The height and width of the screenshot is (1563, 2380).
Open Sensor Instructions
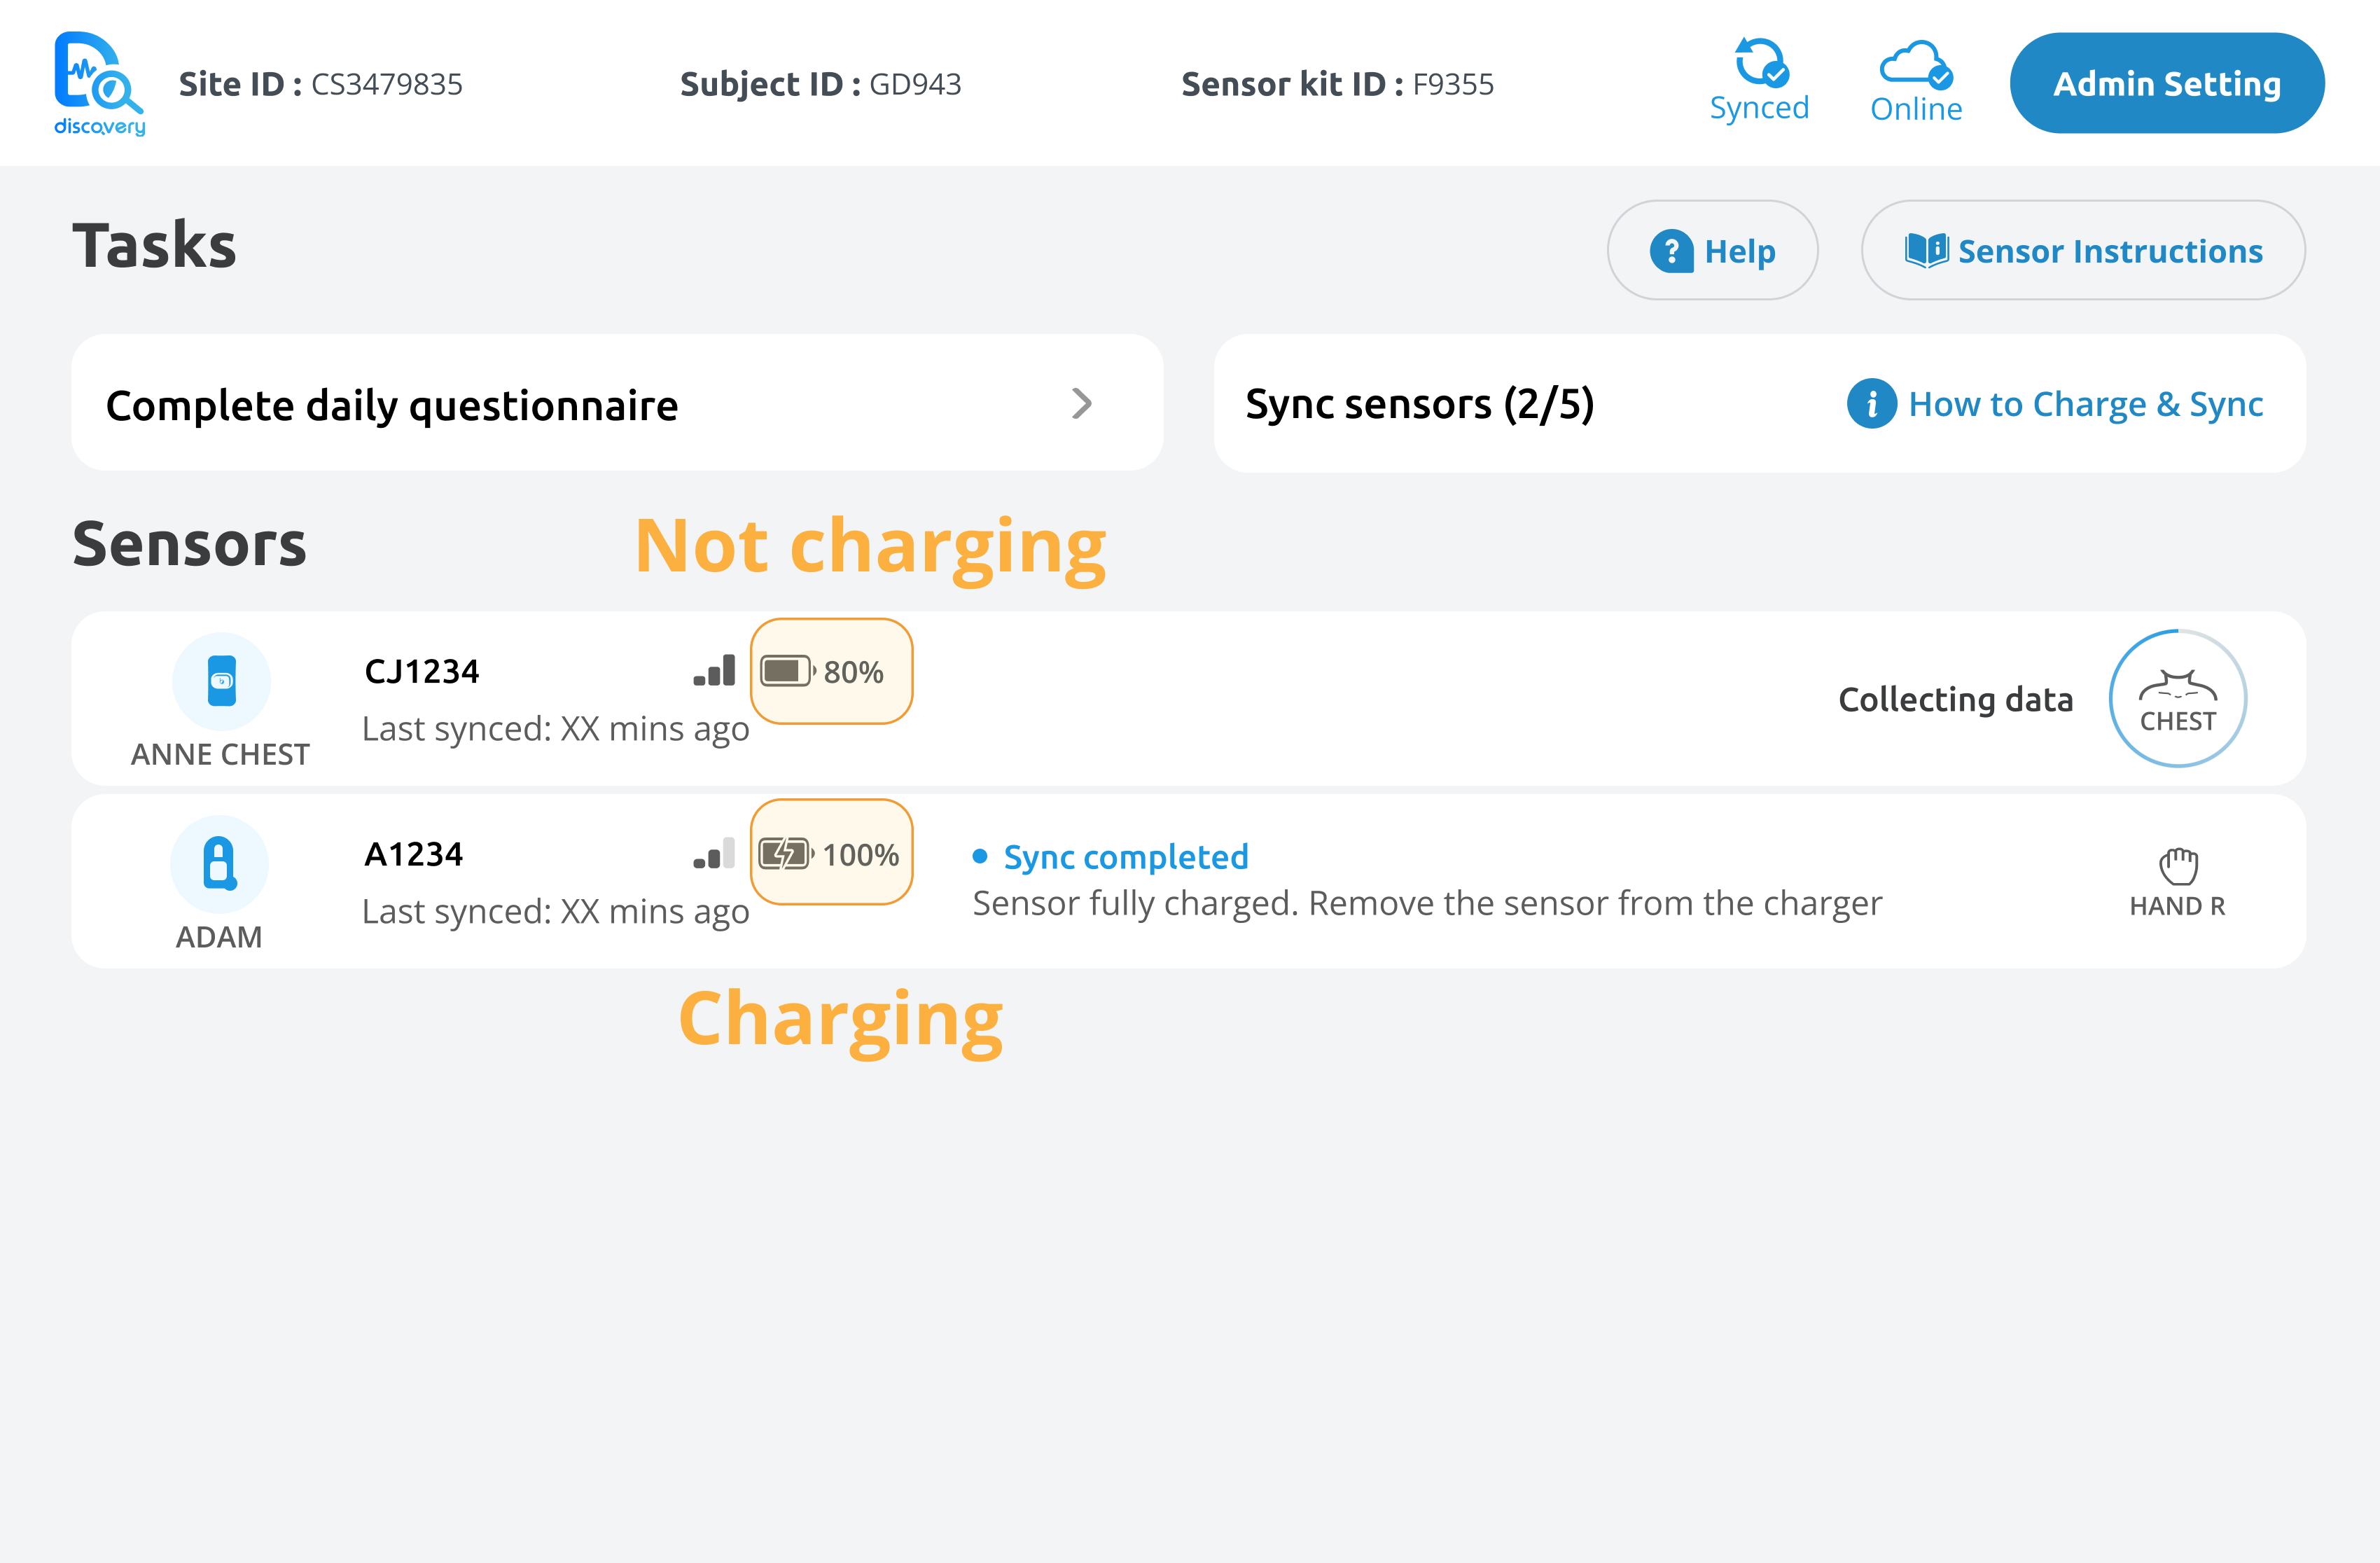coord(2083,250)
